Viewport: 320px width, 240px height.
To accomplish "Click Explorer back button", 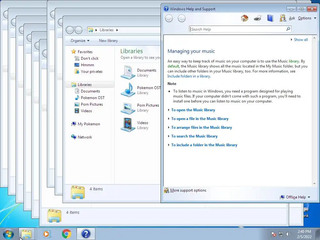I will [x=70, y=30].
